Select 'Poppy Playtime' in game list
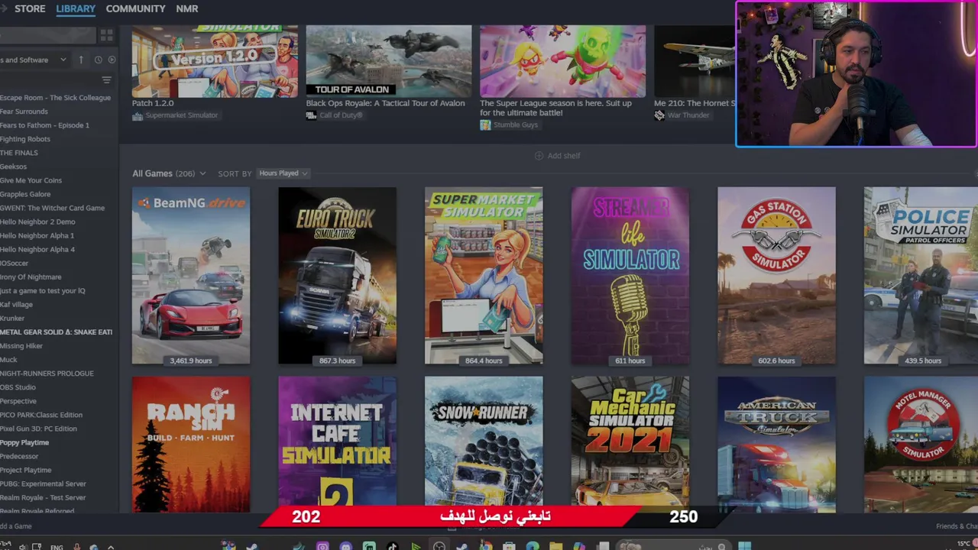Viewport: 978px width, 550px height. 24,442
